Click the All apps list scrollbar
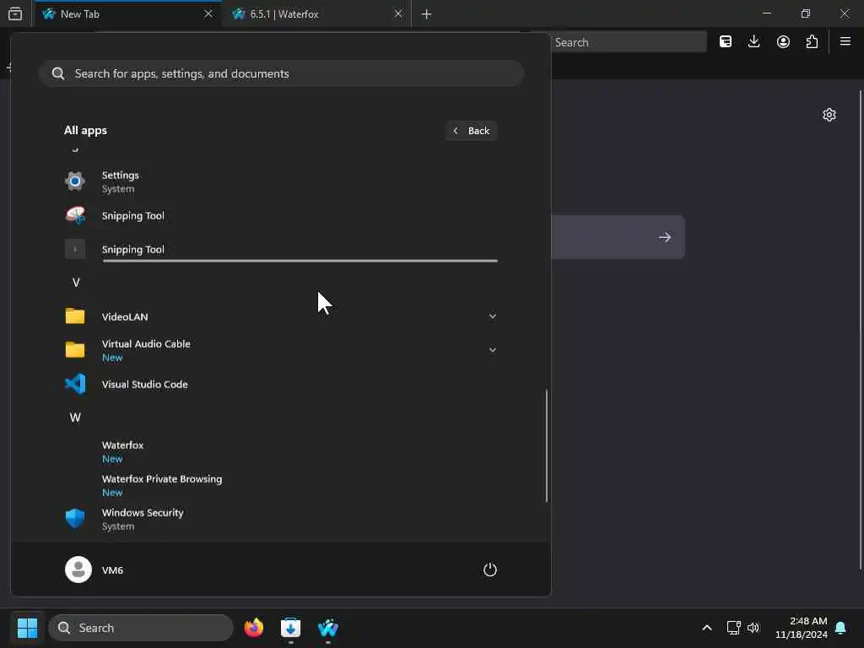Image resolution: width=864 pixels, height=648 pixels. [x=547, y=445]
